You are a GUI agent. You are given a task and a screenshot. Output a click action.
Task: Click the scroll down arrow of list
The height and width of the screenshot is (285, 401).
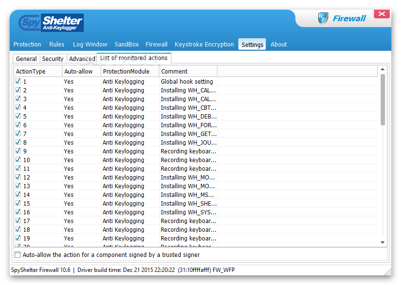pyautogui.click(x=383, y=242)
